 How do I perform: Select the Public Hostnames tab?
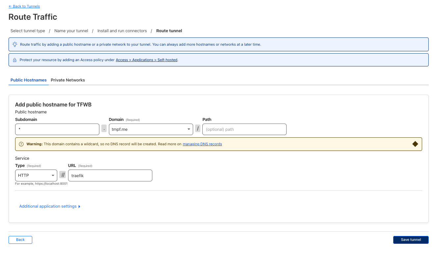29,80
